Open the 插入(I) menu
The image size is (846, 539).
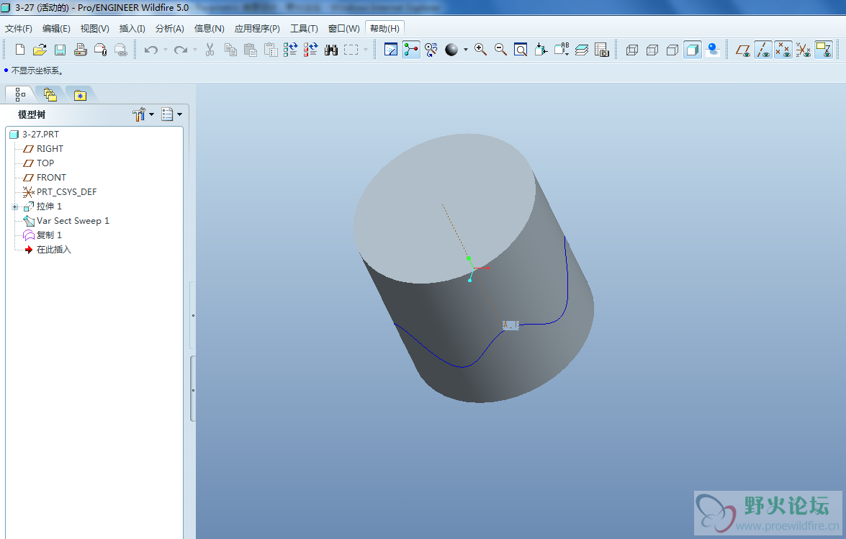[x=132, y=29]
